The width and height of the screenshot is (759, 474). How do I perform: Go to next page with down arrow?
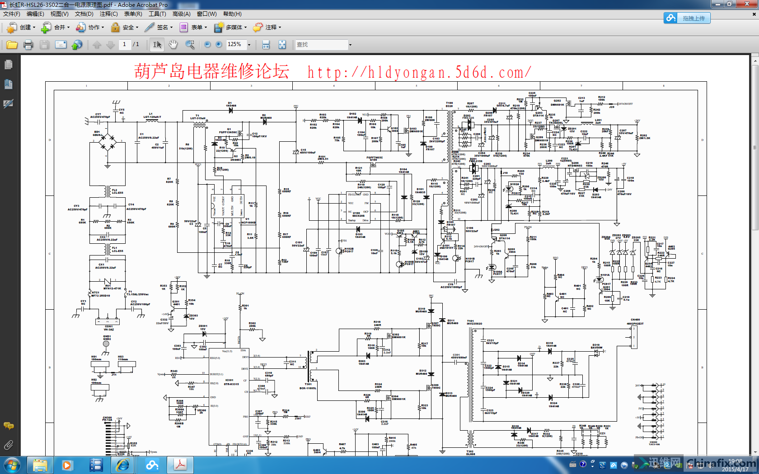110,45
